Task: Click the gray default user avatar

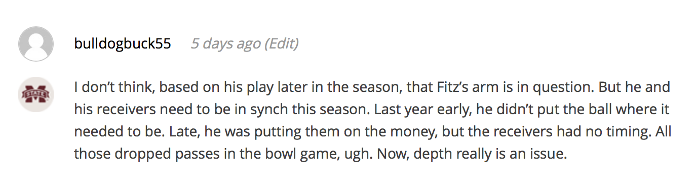Action: coord(36,44)
